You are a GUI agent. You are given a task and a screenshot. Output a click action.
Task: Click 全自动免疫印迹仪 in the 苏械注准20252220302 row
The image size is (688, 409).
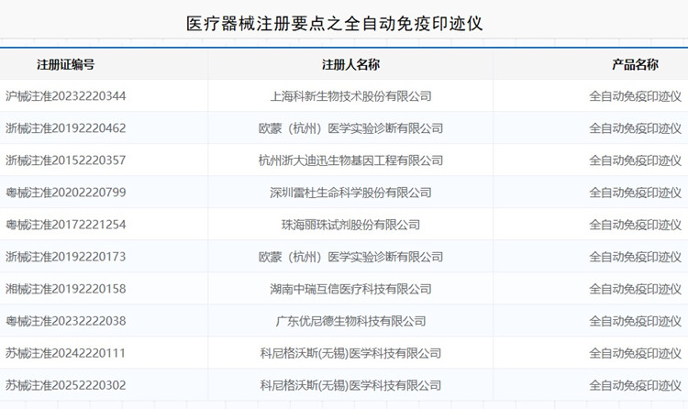click(x=635, y=385)
